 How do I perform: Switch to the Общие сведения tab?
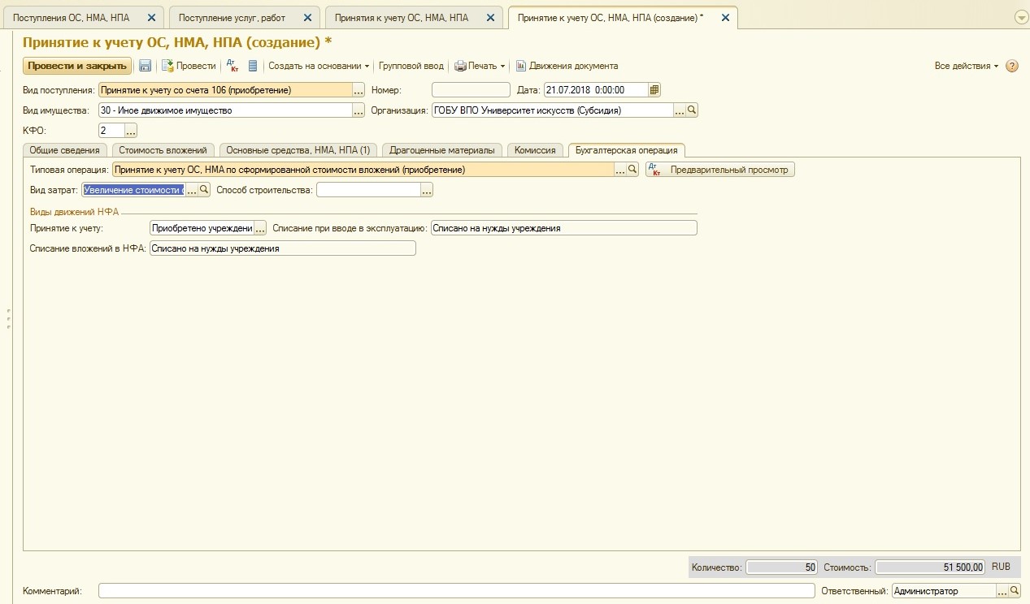65,150
